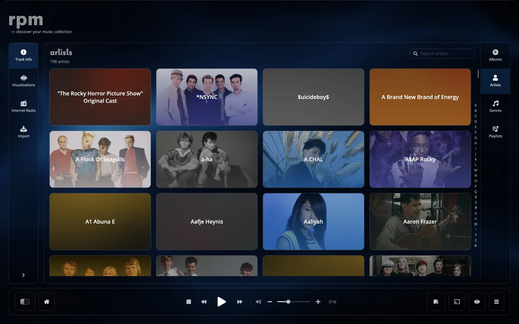
Task: Open the hamburger menu
Action: [496, 302]
